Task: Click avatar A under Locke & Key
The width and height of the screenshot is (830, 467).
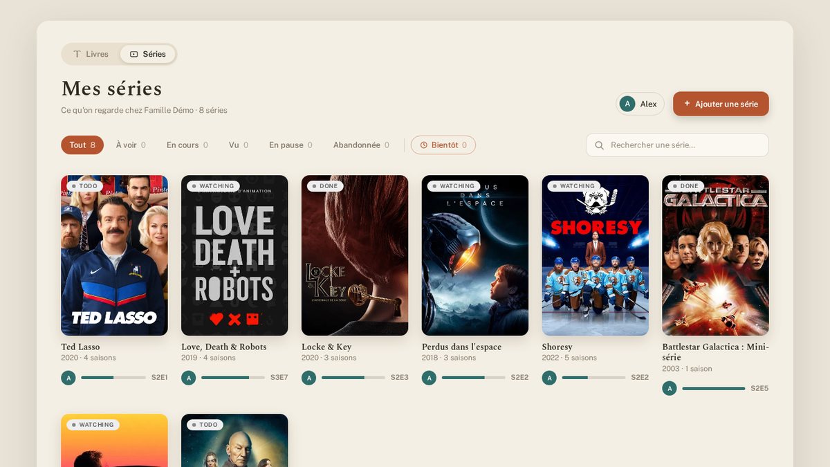Action: point(309,378)
